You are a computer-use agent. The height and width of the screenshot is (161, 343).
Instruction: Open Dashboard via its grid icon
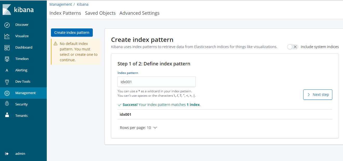pos(7,48)
